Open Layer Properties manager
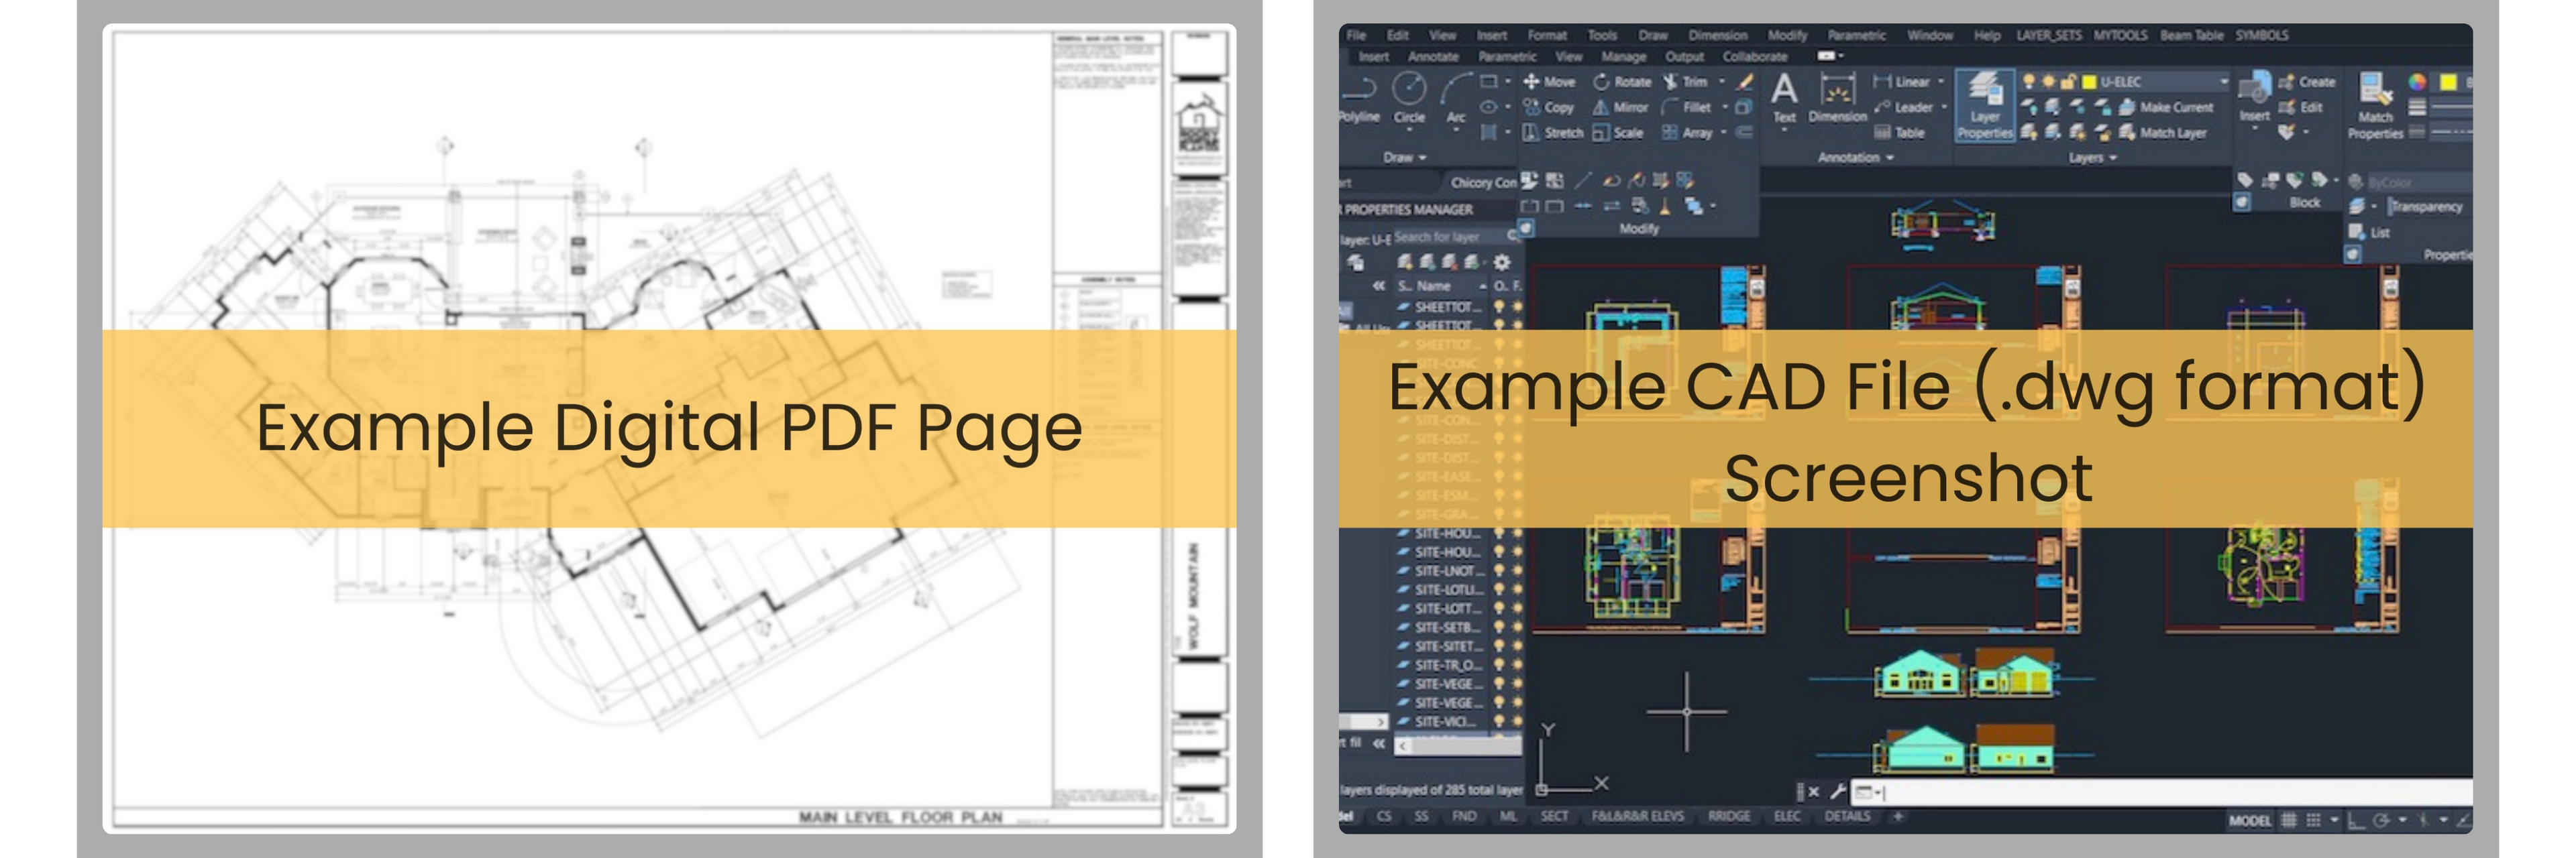 tap(1984, 106)
